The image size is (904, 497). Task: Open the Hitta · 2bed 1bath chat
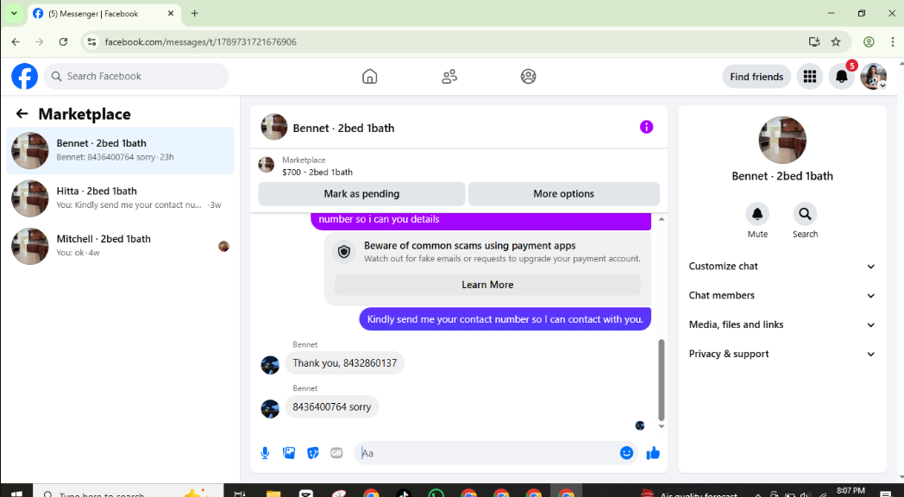click(x=120, y=198)
